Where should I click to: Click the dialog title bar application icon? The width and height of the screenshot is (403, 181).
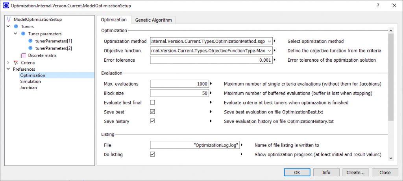click(6, 5)
